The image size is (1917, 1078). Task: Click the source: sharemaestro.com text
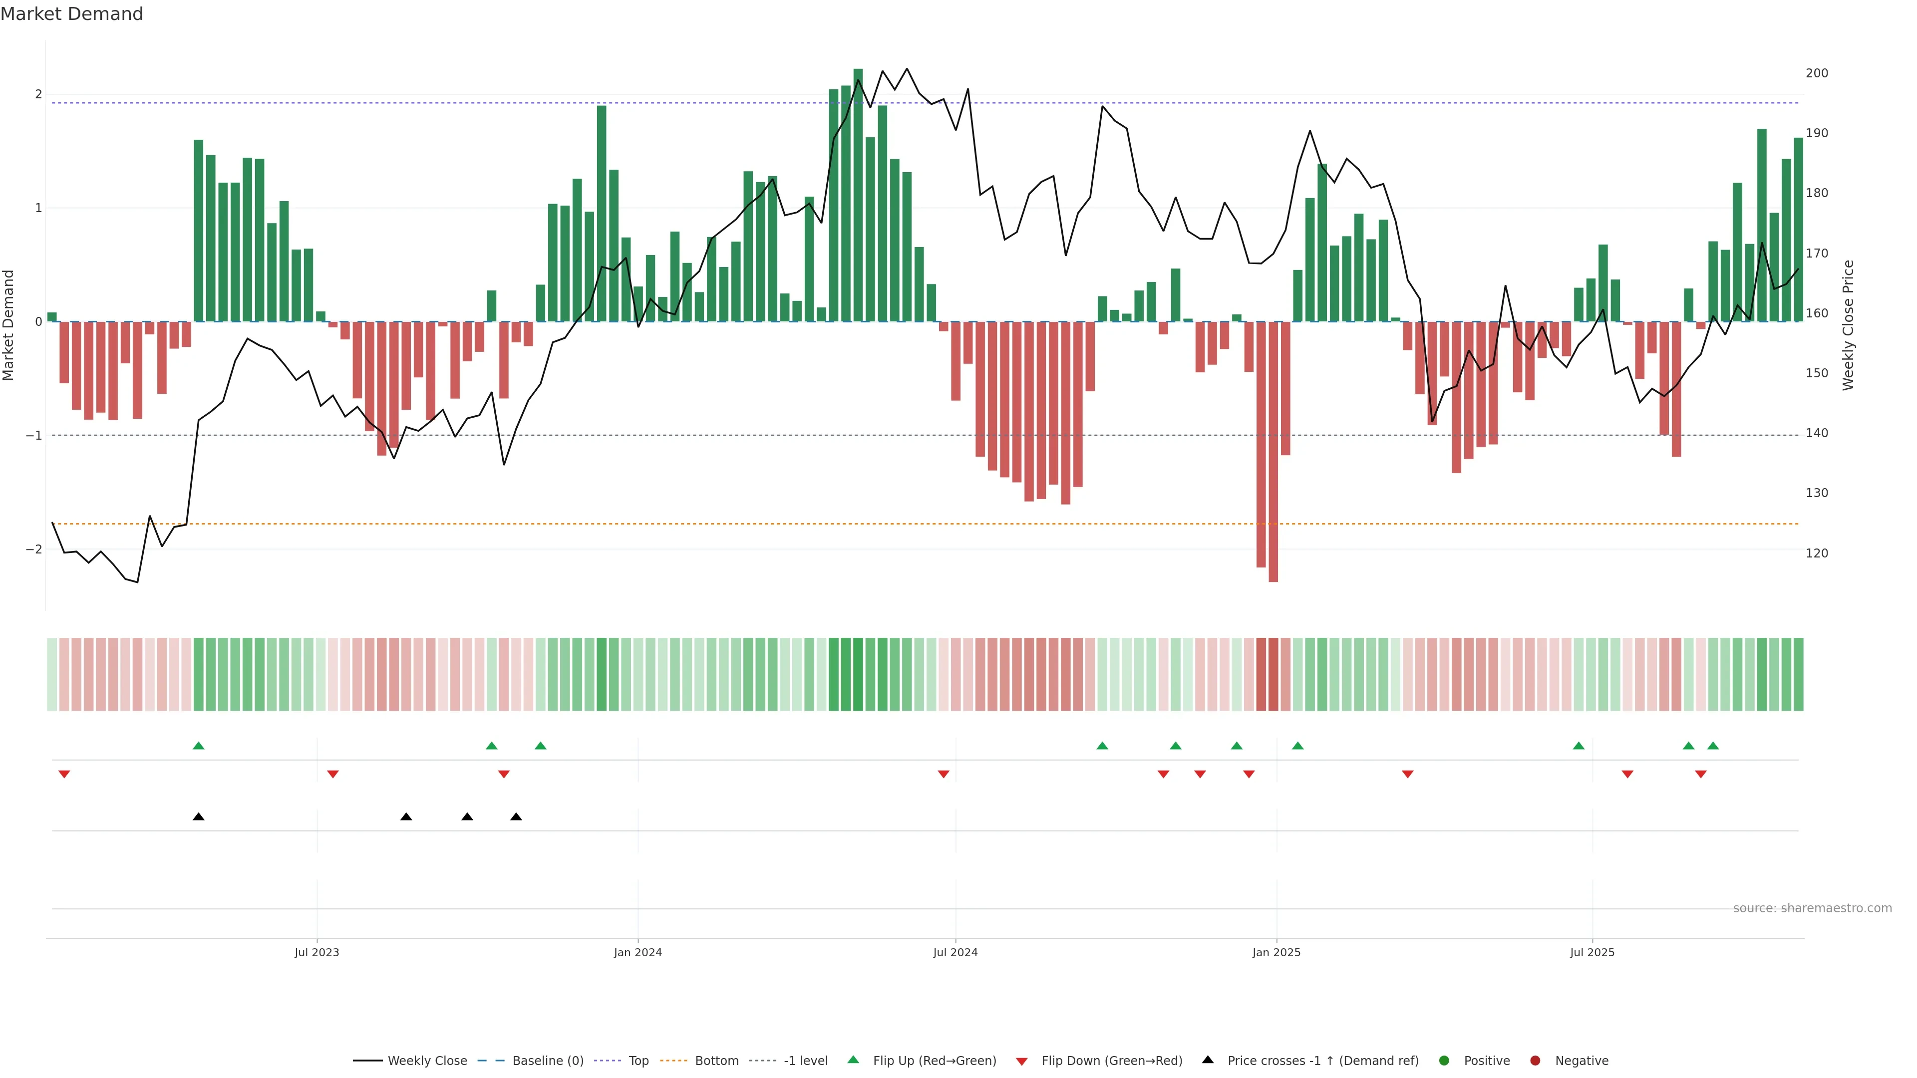[1812, 908]
